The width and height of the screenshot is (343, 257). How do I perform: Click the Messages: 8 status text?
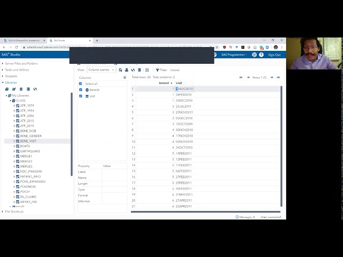247,217
